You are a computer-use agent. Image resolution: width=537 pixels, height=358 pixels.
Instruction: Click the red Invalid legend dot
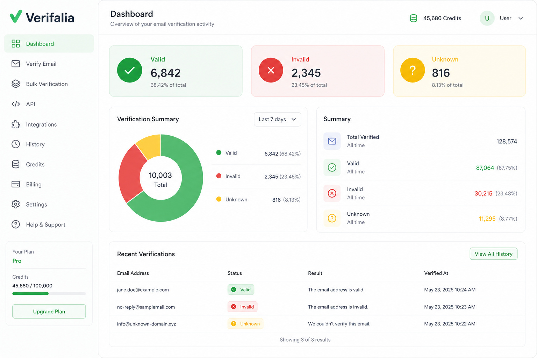coord(219,176)
